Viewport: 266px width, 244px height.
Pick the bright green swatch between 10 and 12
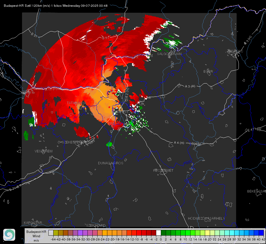(188, 233)
